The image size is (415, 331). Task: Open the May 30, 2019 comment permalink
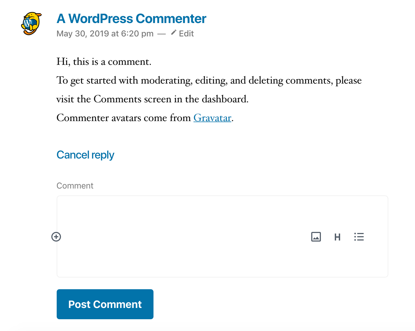[x=105, y=34]
